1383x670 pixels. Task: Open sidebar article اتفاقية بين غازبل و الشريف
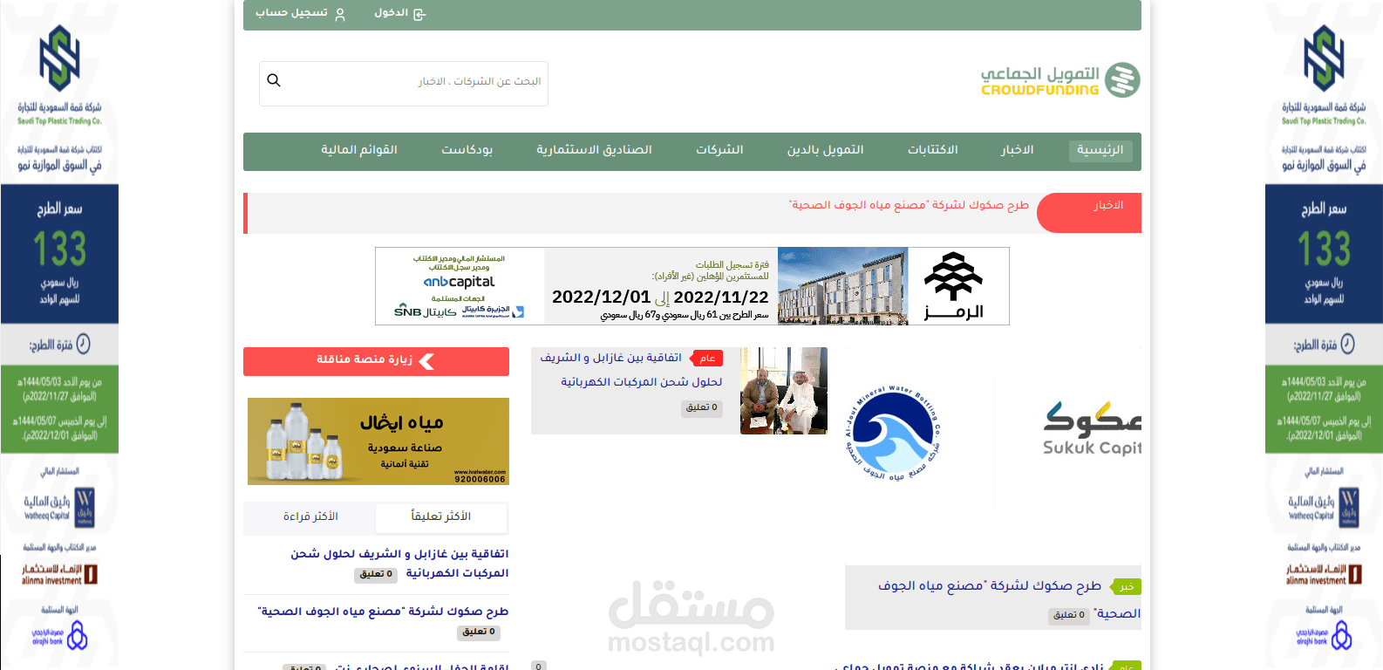click(399, 564)
